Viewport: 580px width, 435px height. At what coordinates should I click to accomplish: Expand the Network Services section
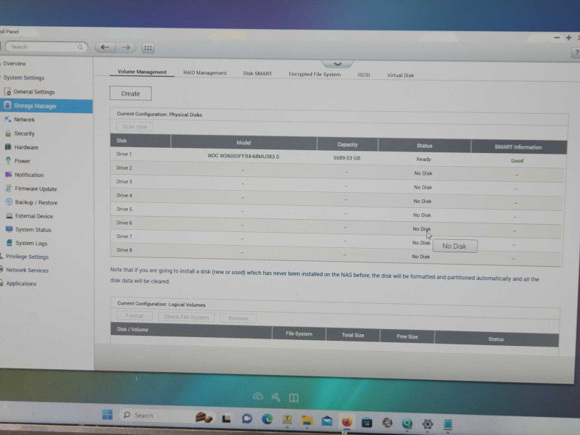[25, 270]
